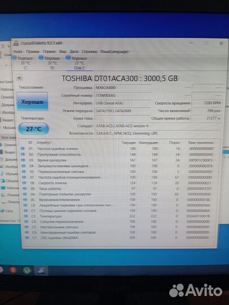Select the Переназначенные сектора attribute name
229x305 pixels.
[61, 172]
